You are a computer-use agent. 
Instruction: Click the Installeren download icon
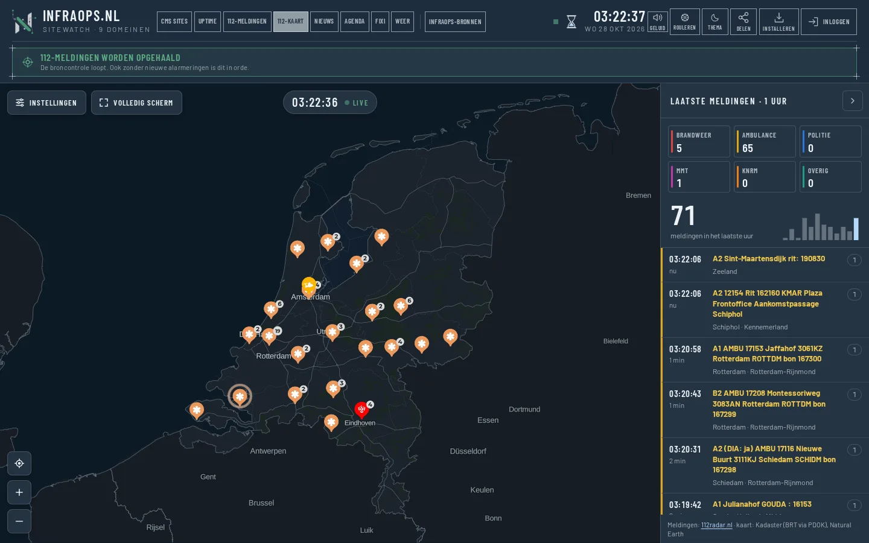[778, 22]
